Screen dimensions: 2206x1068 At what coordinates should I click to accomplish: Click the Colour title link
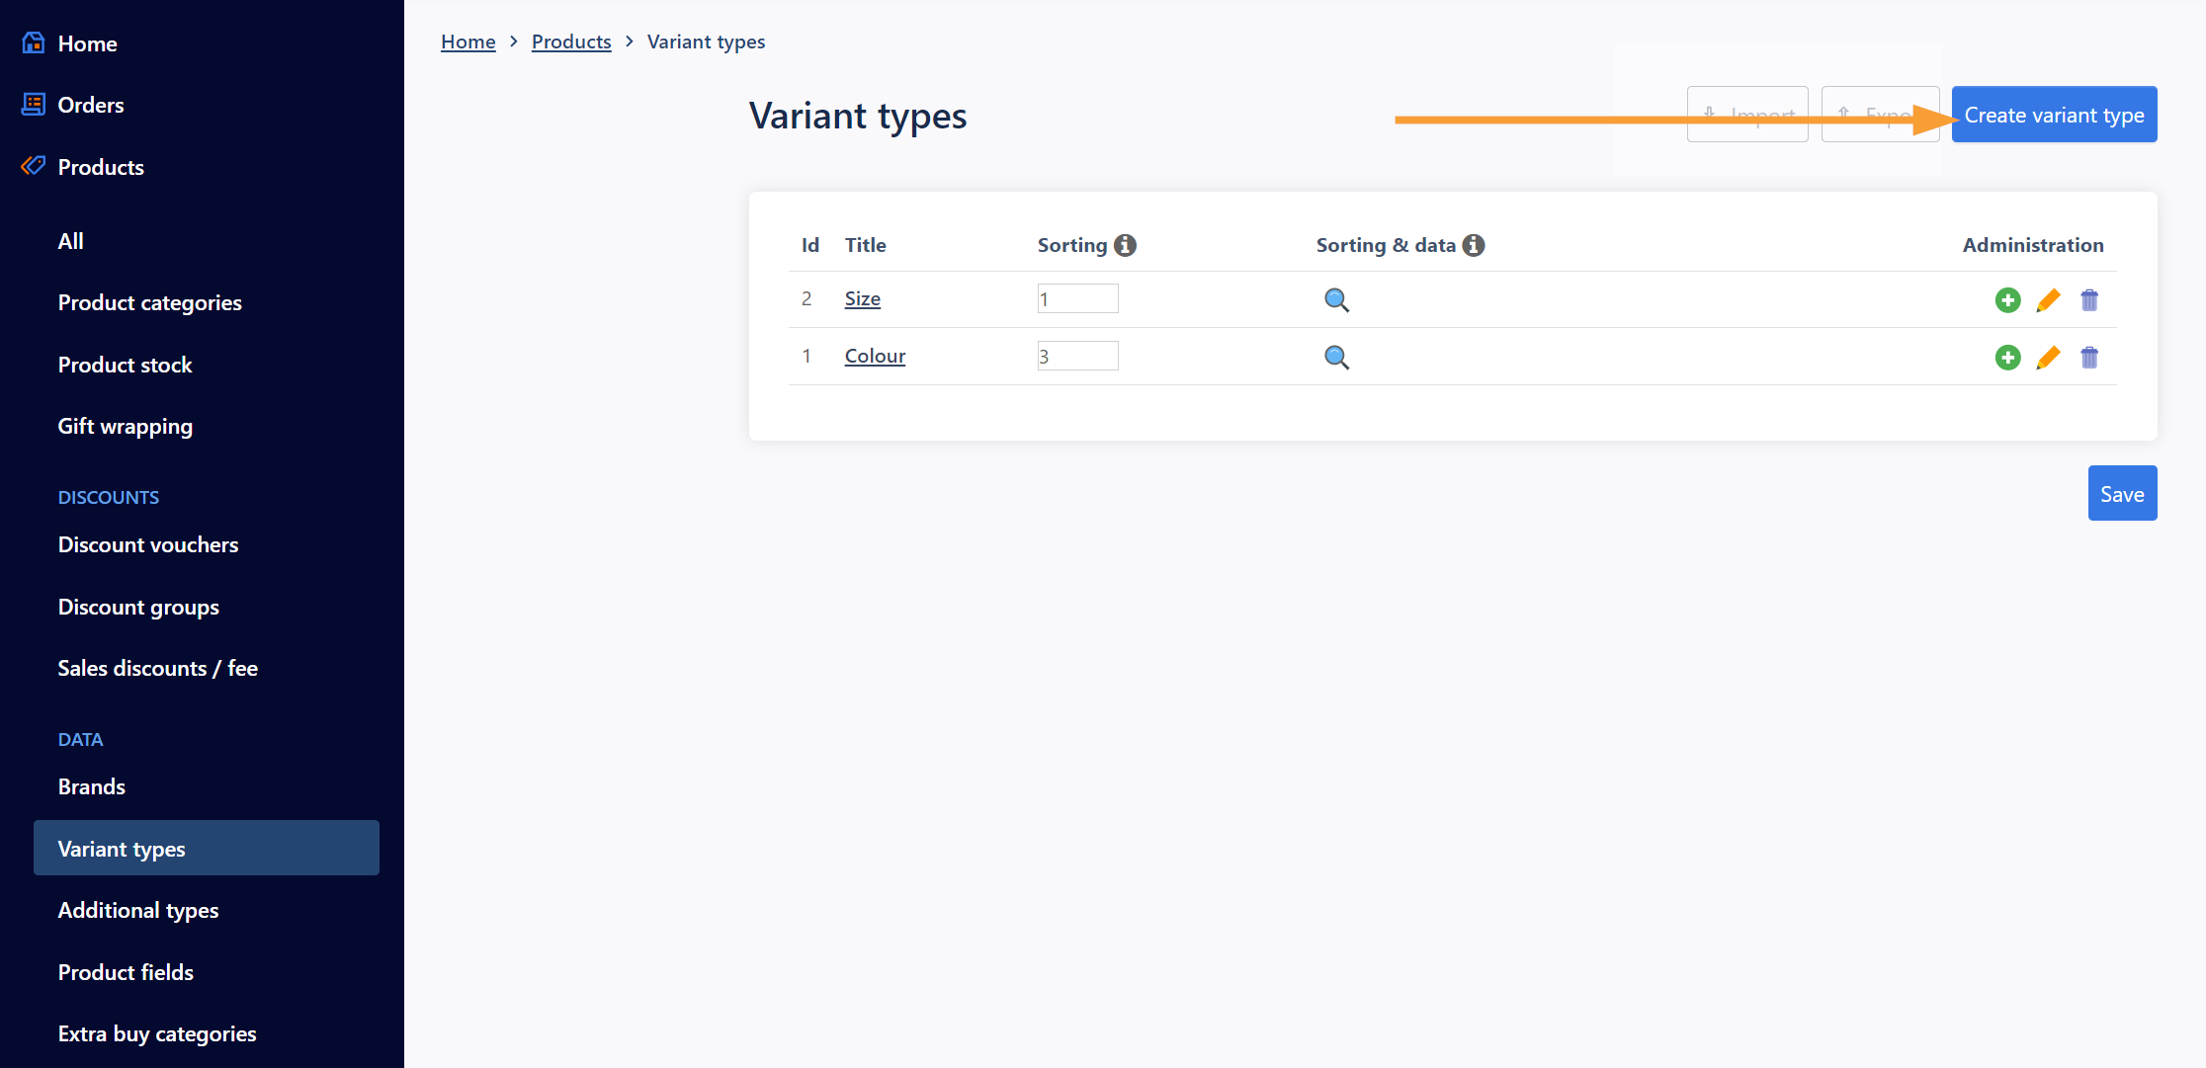point(875,355)
